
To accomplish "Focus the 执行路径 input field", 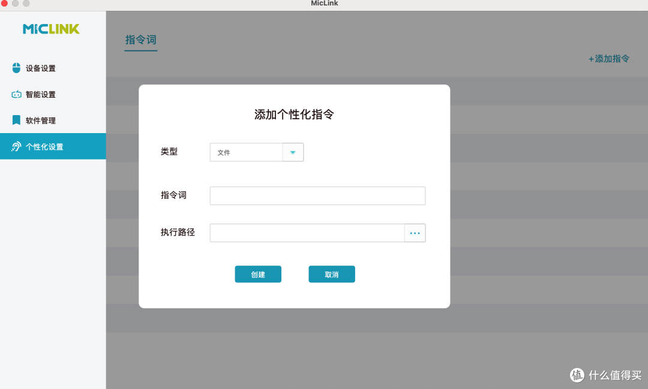I will tap(307, 233).
